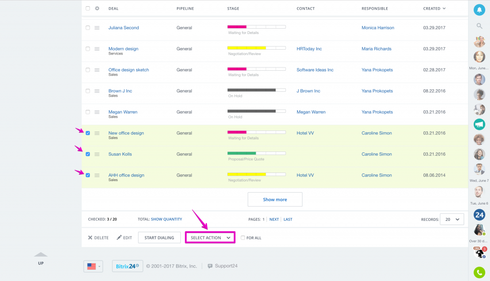
Task: Open row menu for Office design sketch
Action: tap(97, 70)
